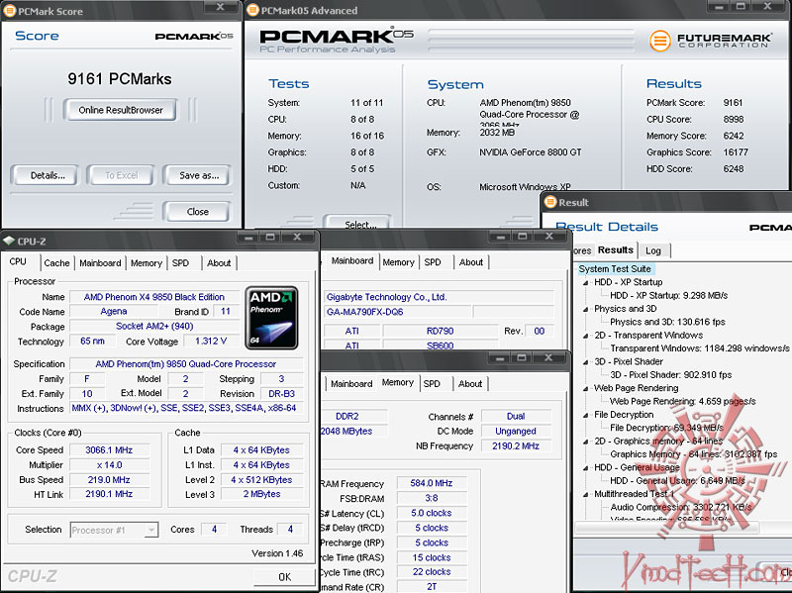Viewport: 792px width, 593px height.
Task: Select Web Page Rendering: 4.659 pages/s row
Action: [x=683, y=402]
